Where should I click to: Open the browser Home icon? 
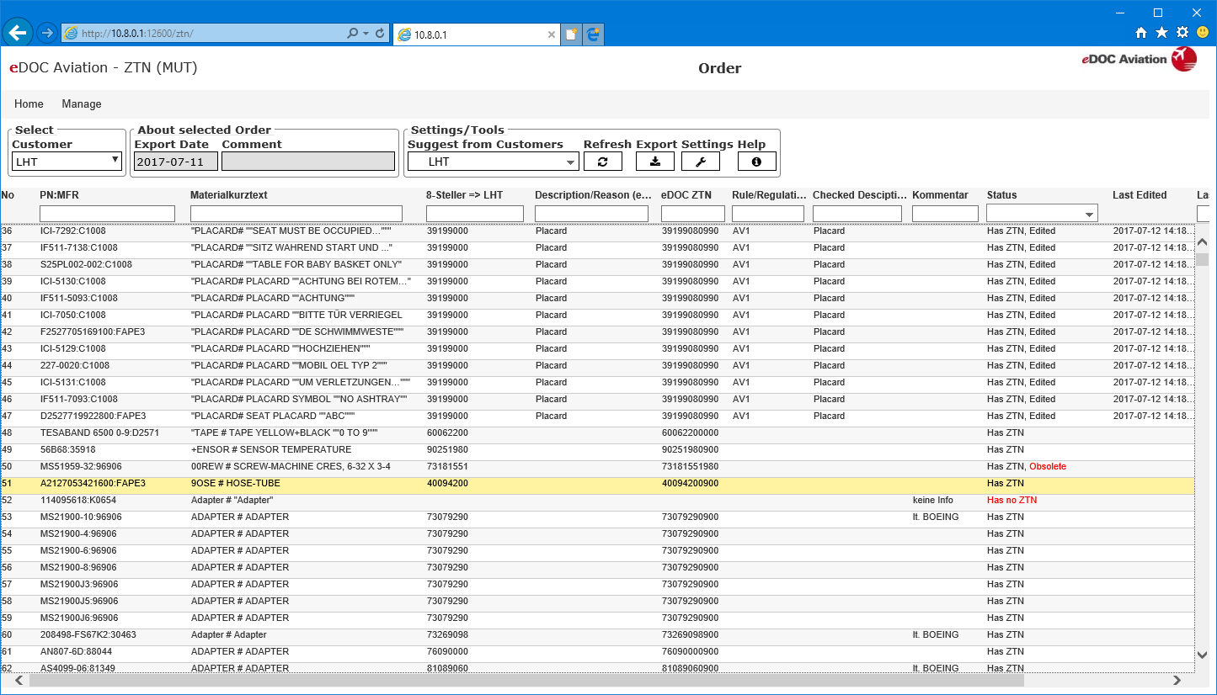tap(1141, 33)
